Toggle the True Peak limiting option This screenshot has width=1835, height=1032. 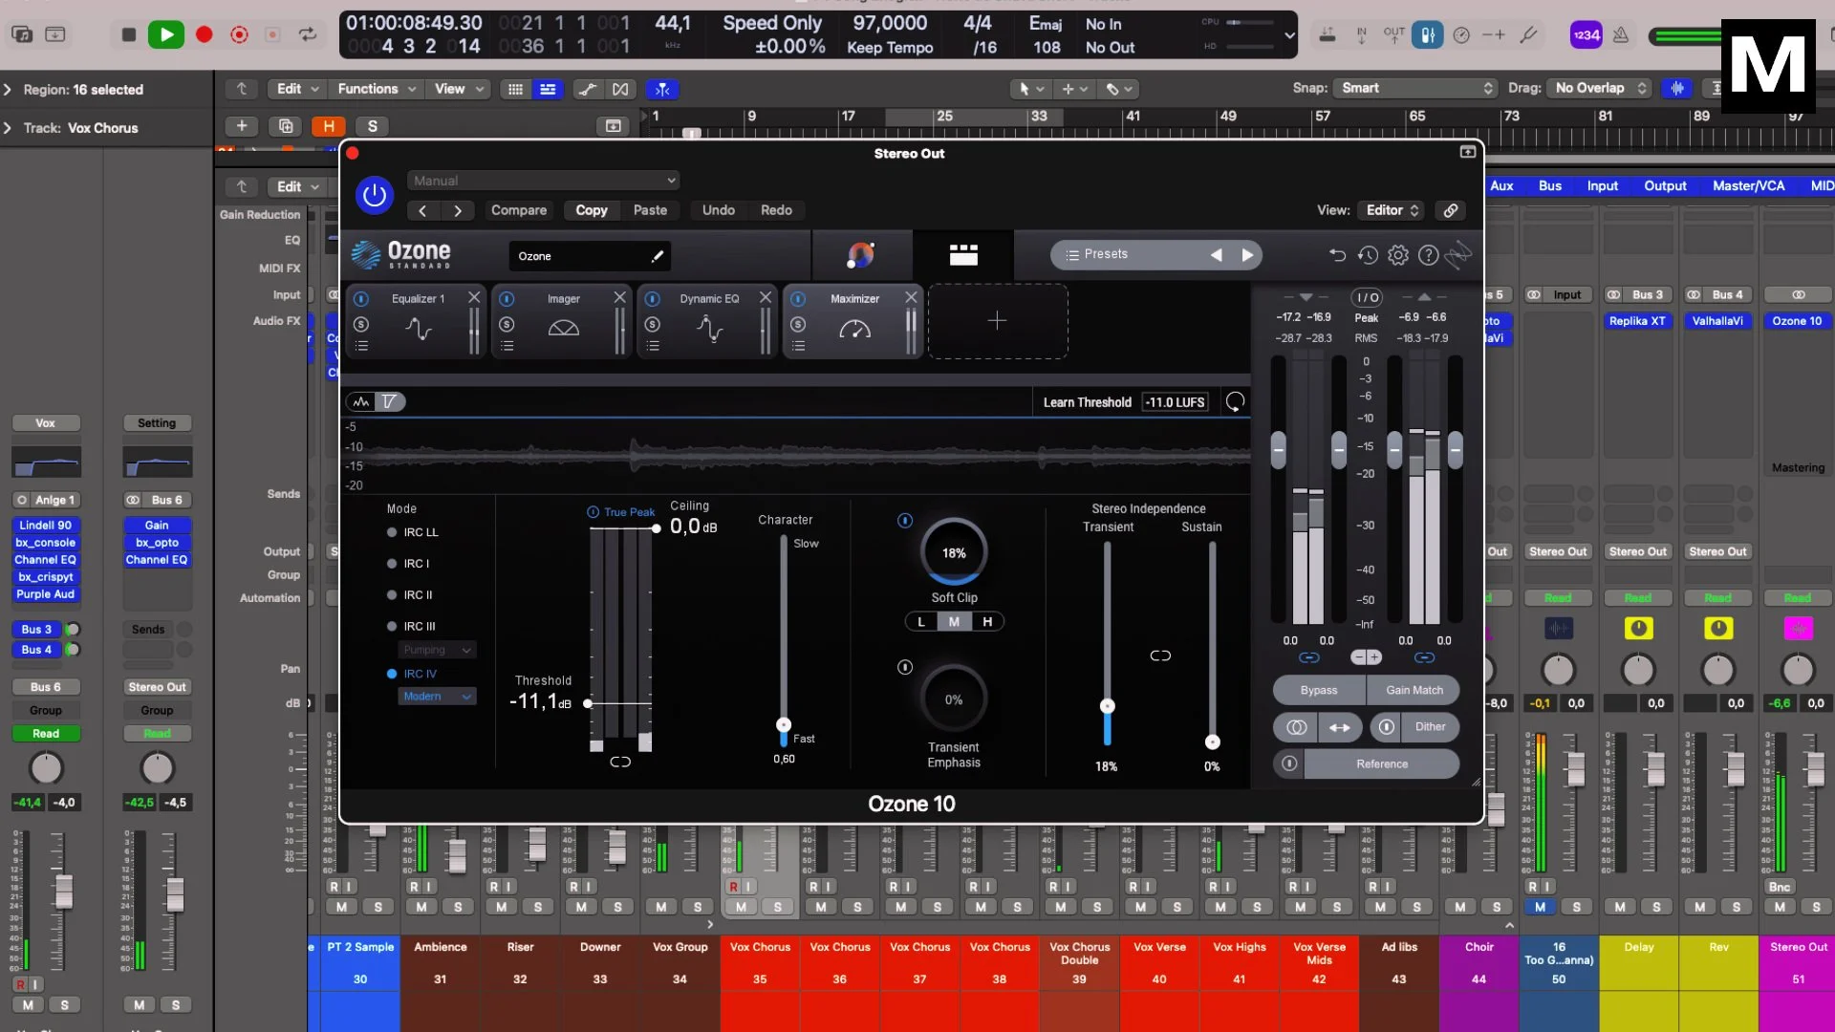593,512
